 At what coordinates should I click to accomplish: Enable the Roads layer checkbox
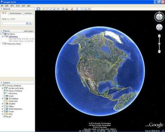coord(5,96)
